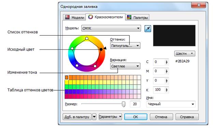Viewport: 213px width, 128px height.
Task: Open the Краскосмесители tab
Action: tap(105, 17)
